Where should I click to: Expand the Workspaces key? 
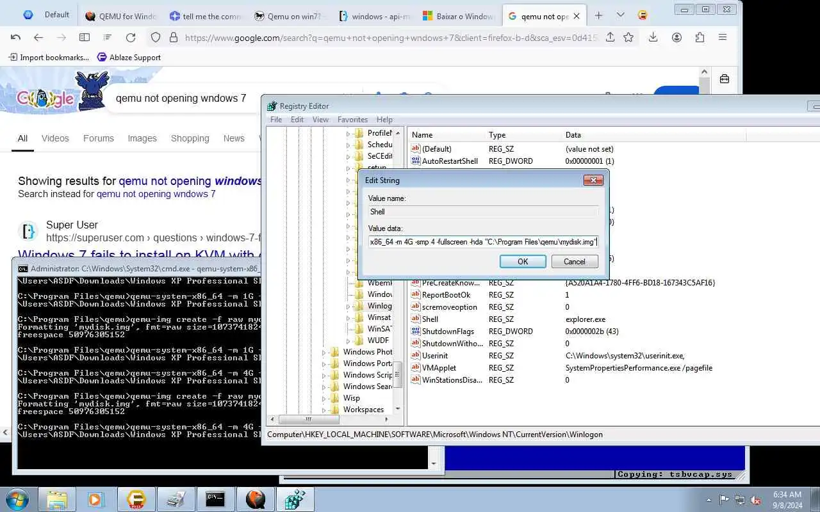[324, 410]
